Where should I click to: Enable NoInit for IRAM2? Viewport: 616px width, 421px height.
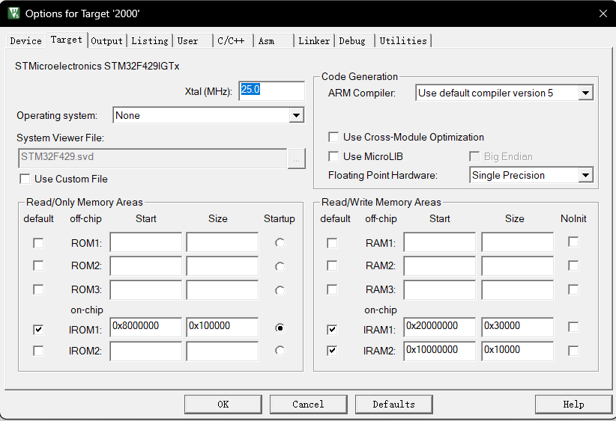(x=573, y=351)
